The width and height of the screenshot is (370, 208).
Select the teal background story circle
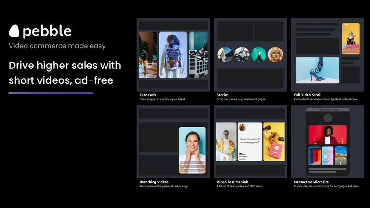(x=259, y=55)
